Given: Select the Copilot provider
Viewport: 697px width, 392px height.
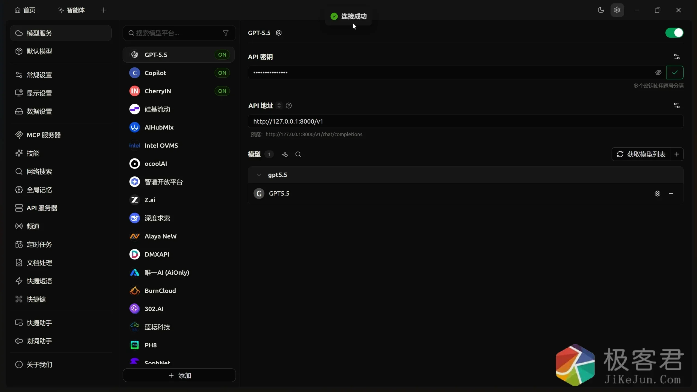Looking at the screenshot, I should pos(179,73).
